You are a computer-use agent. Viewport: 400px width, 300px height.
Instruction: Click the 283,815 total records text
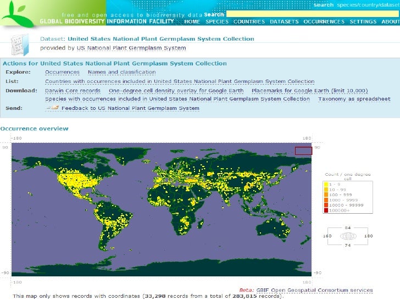pyautogui.click(x=245, y=296)
